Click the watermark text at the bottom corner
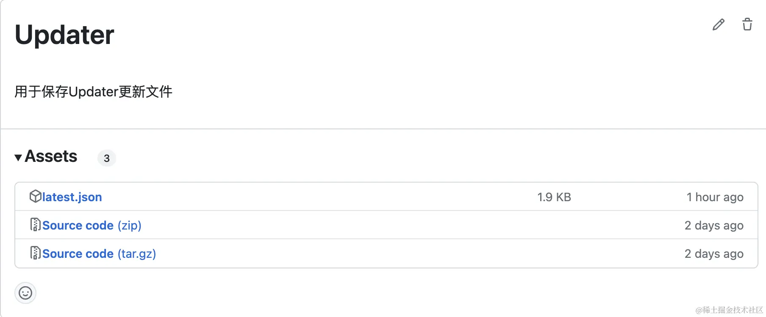766x317 pixels. (729, 310)
